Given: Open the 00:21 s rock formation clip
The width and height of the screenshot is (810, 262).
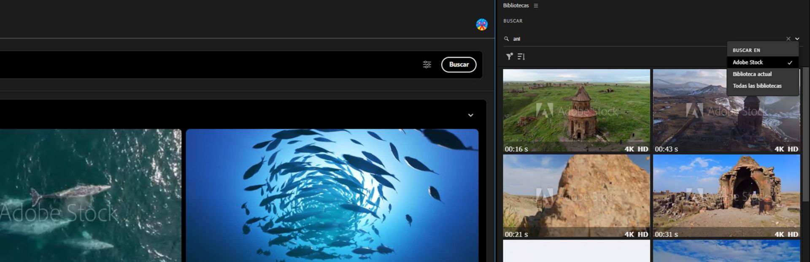Looking at the screenshot, I should 576,196.
